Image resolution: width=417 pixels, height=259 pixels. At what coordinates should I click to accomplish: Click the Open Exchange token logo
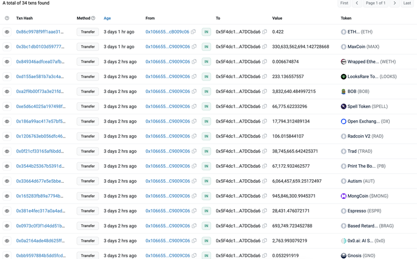[x=343, y=121]
